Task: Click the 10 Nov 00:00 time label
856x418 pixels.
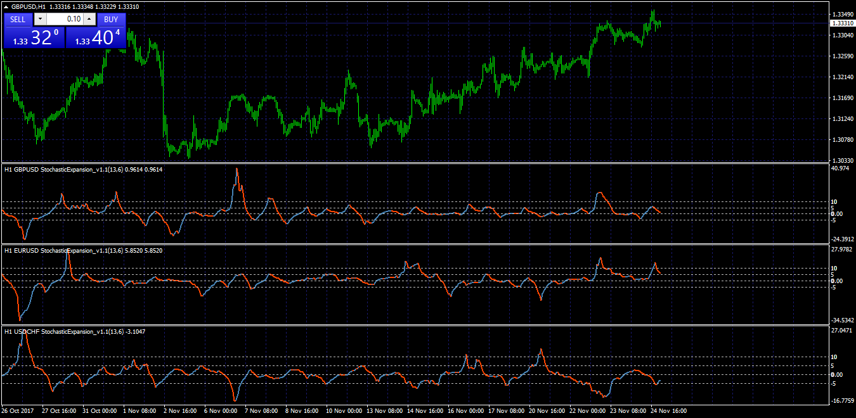Action: coord(344,410)
